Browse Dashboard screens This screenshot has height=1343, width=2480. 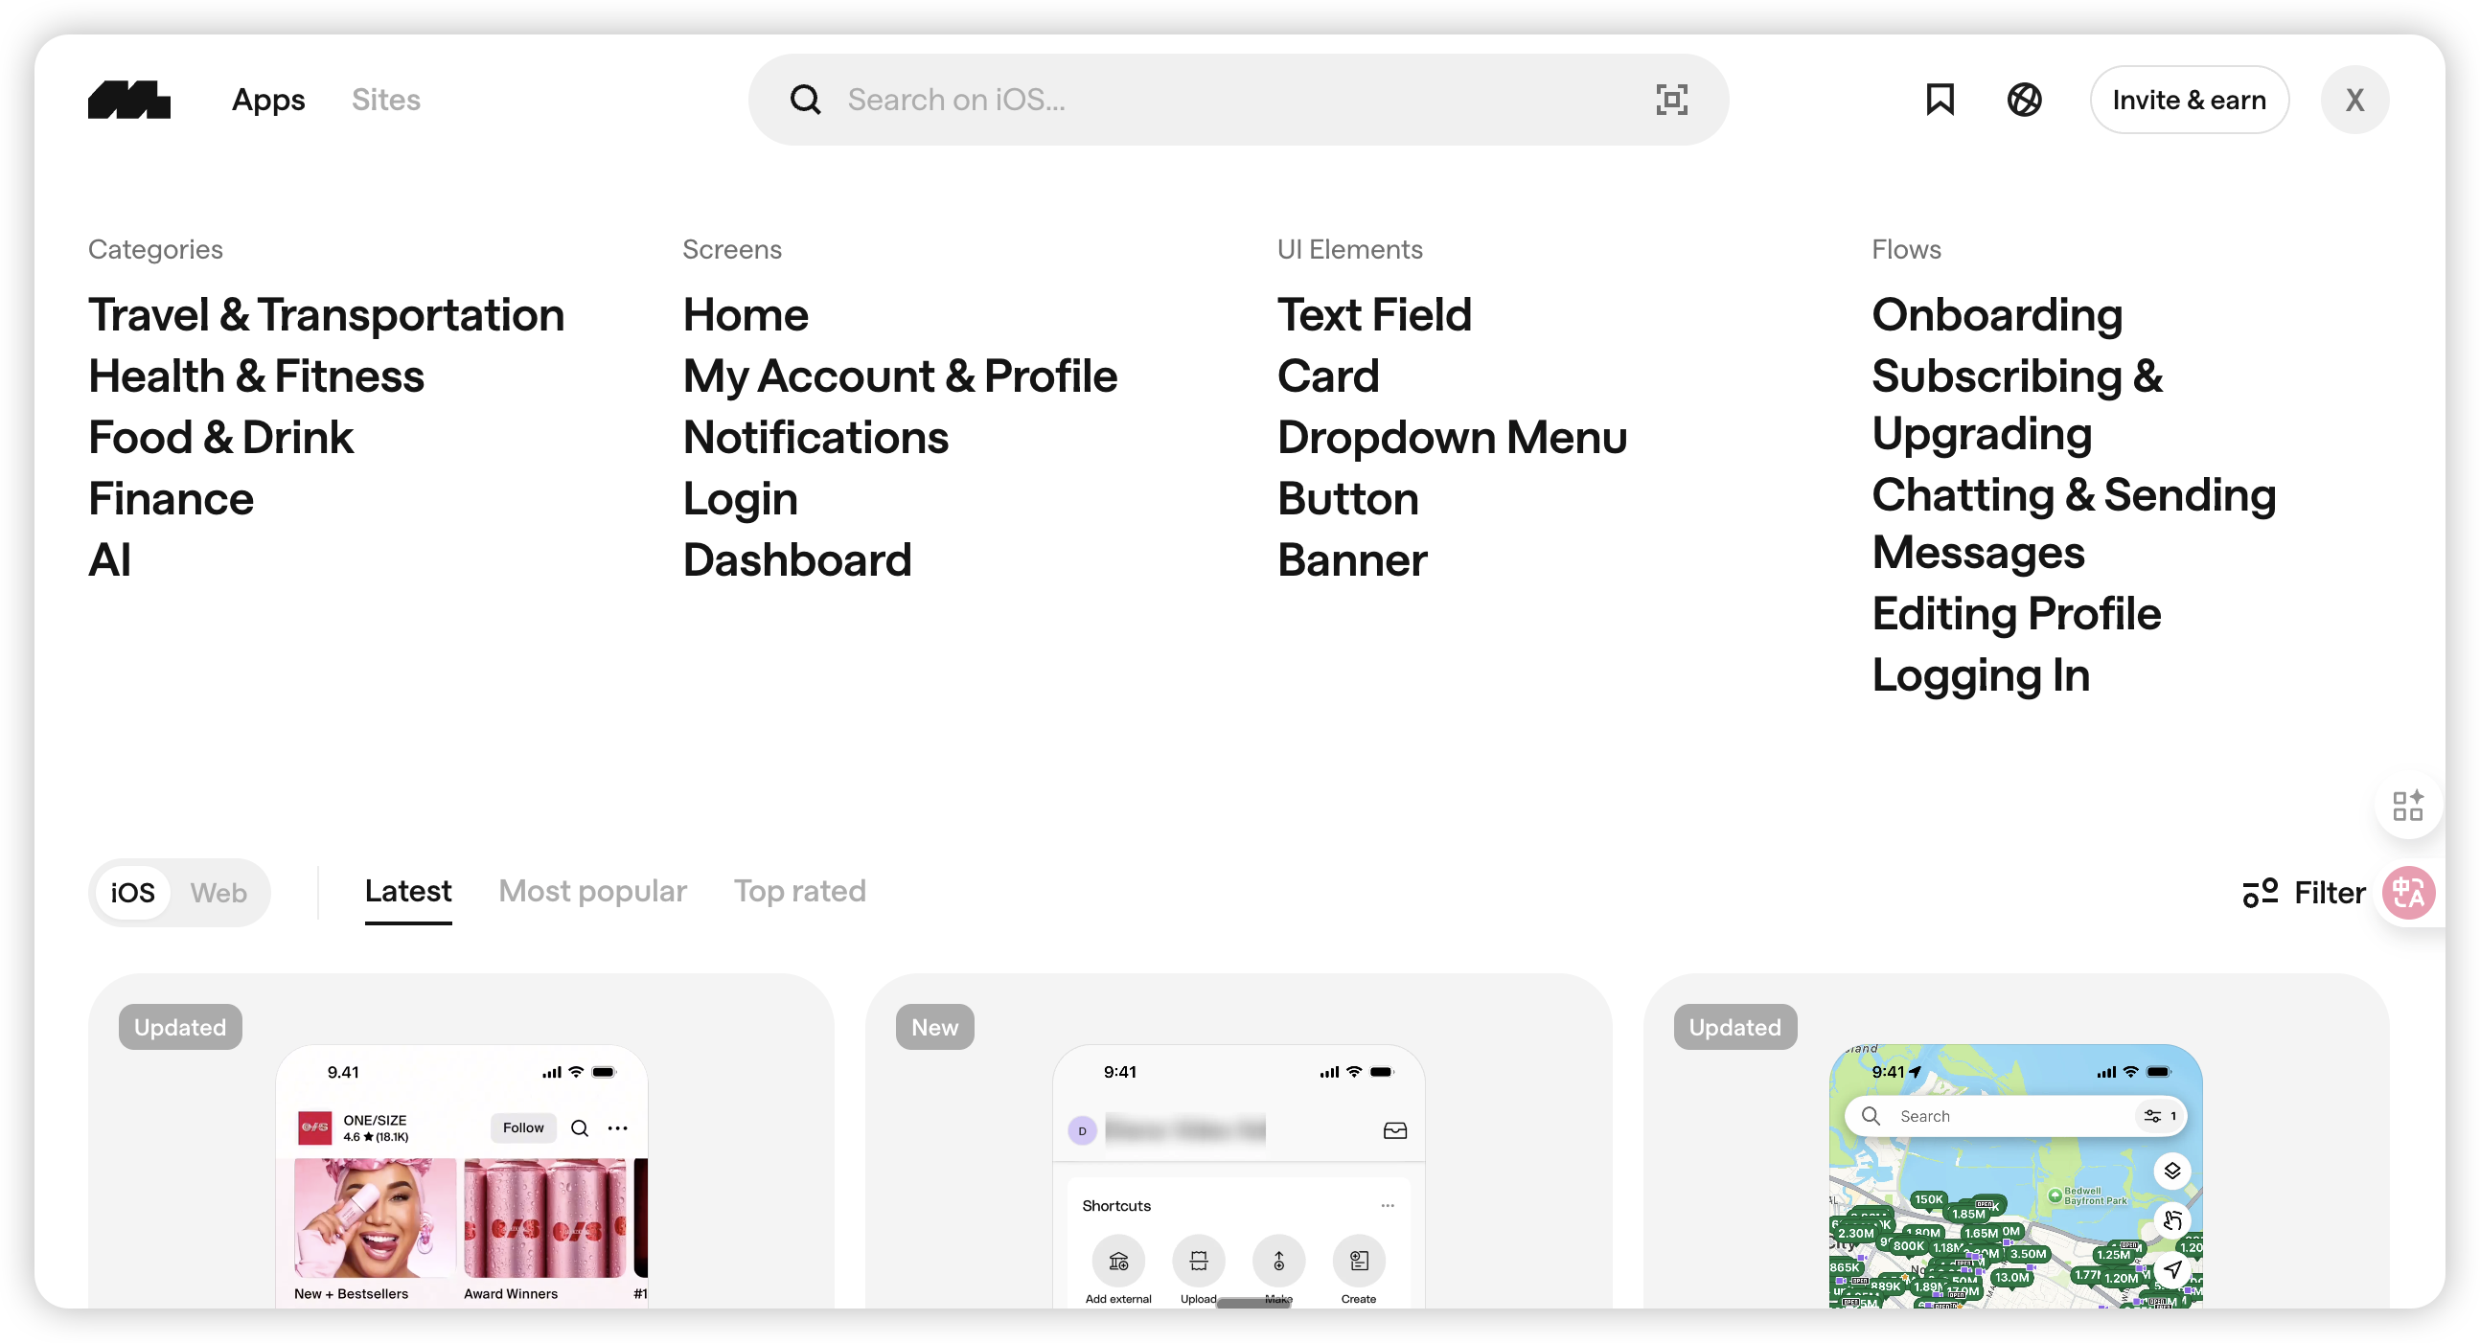pos(797,560)
